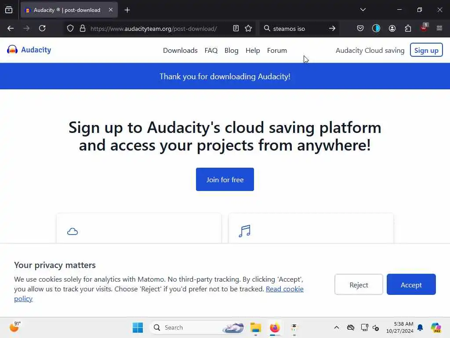This screenshot has width=450, height=338.
Task: Click the Sign up button
Action: coord(426,50)
